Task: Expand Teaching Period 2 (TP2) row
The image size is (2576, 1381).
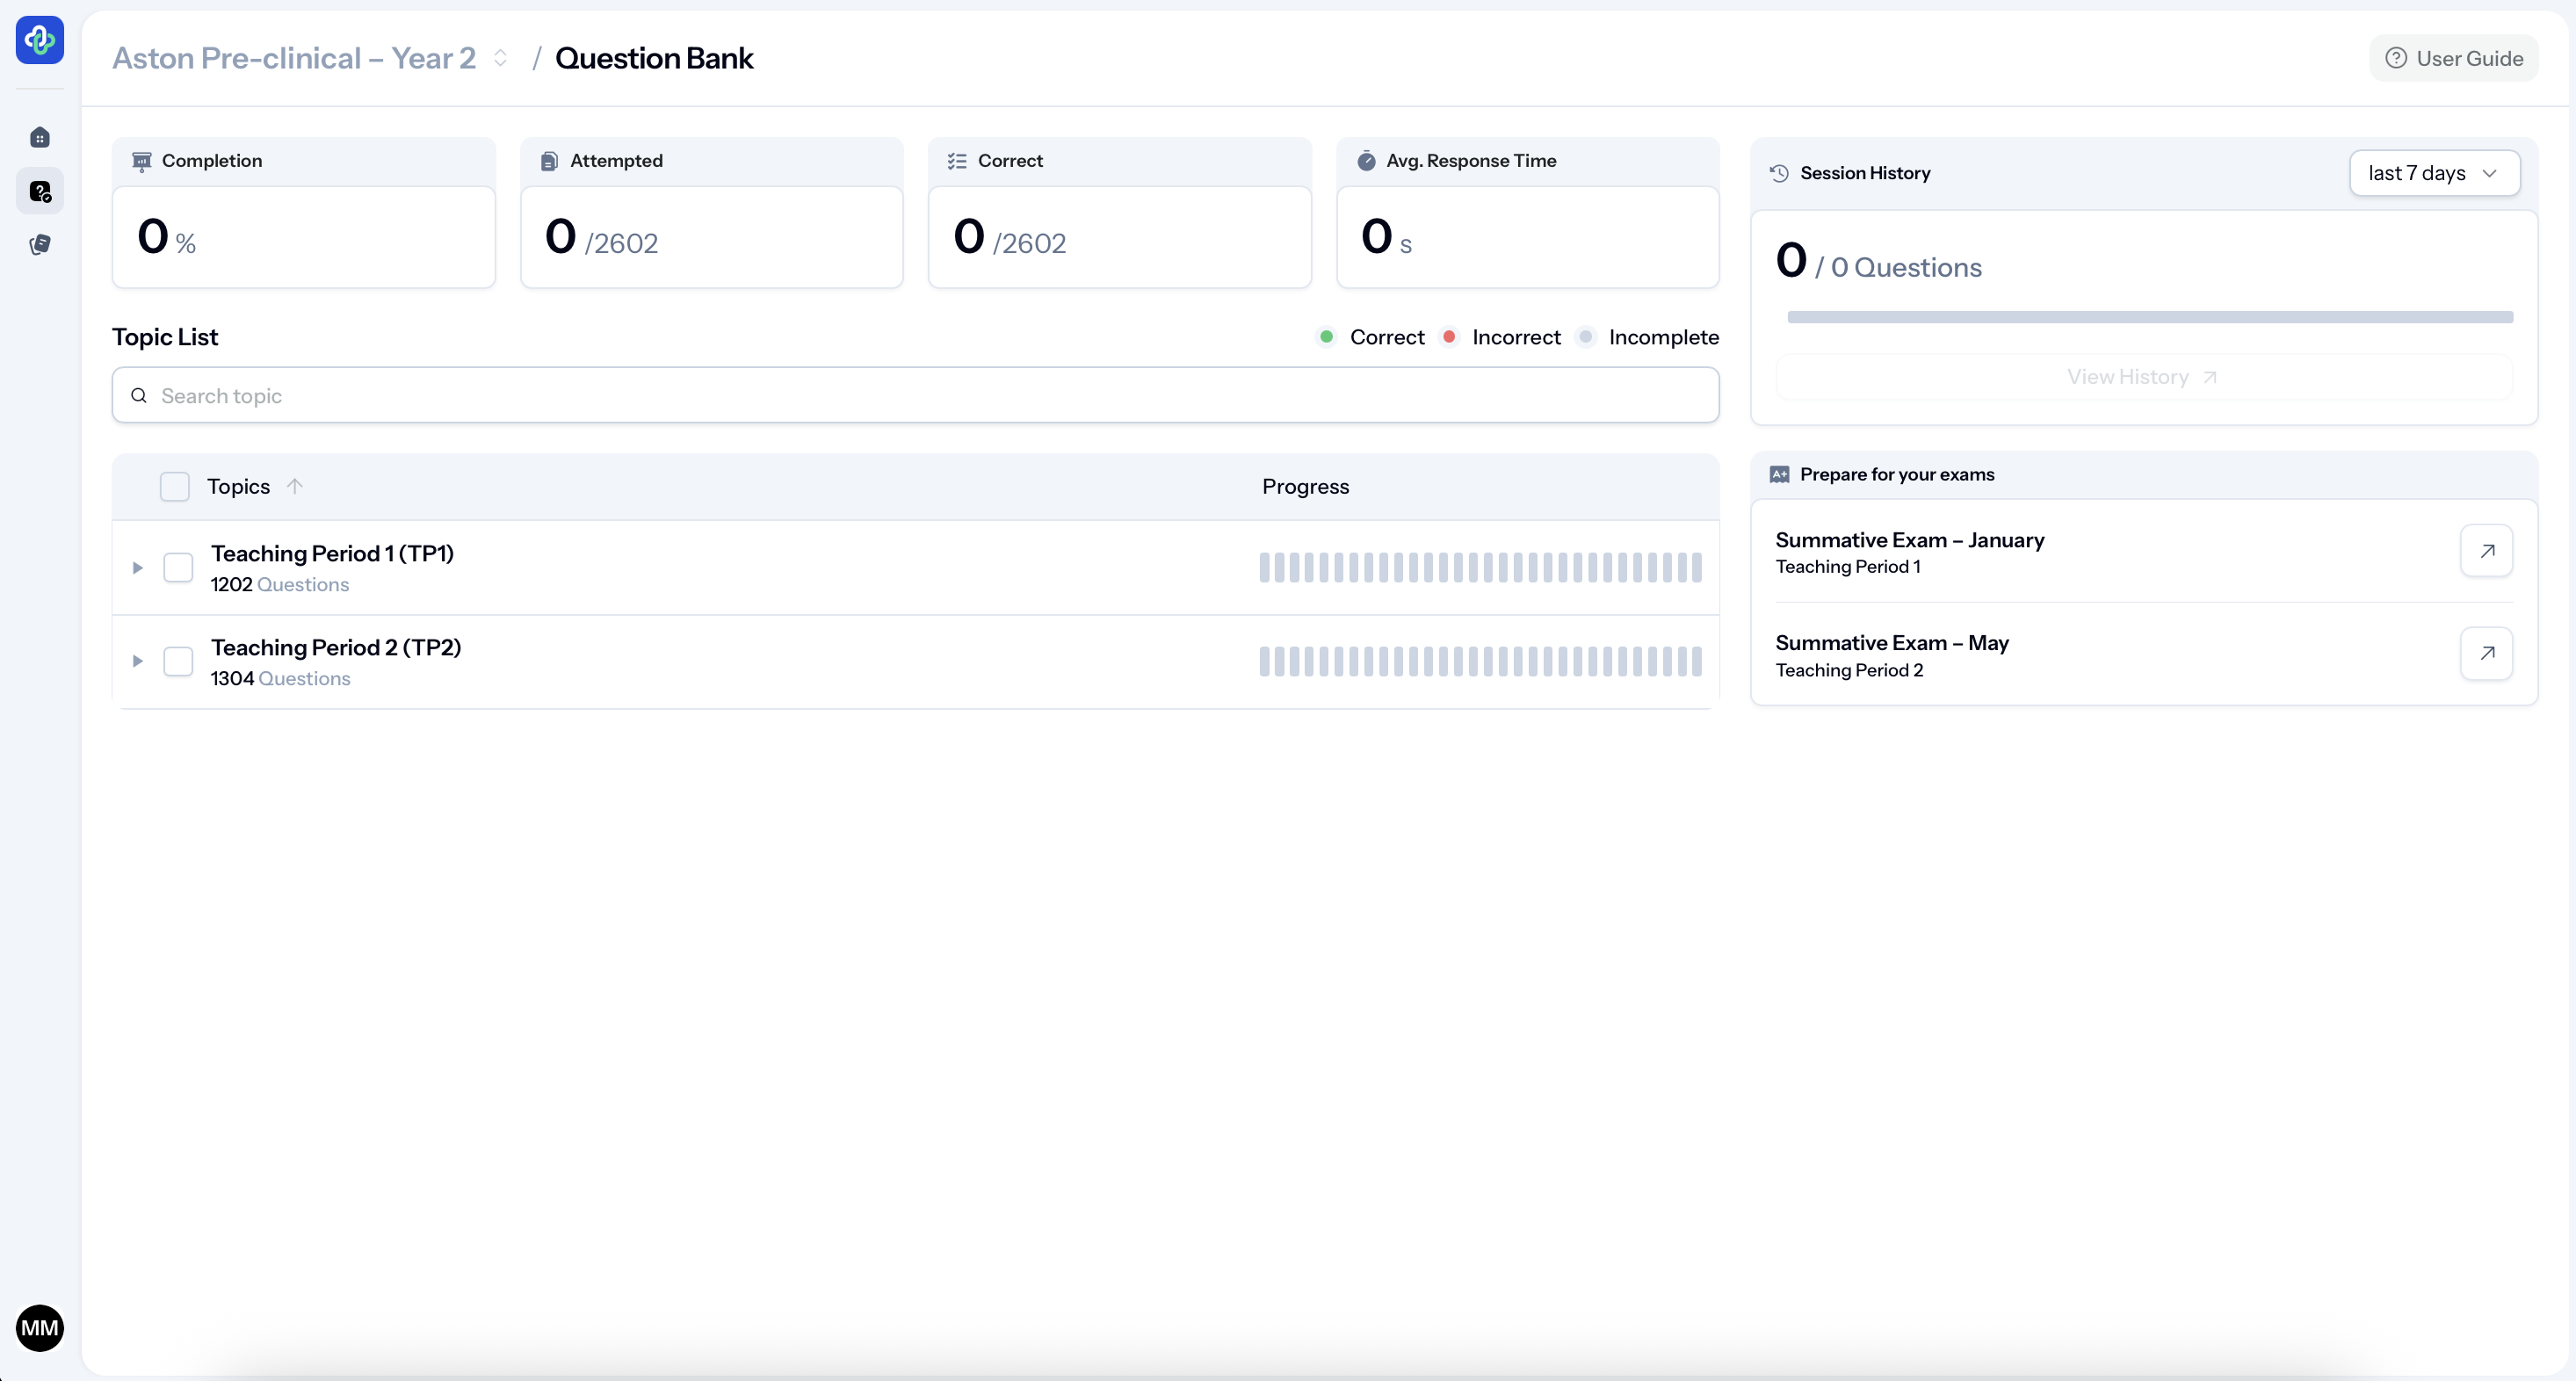Action: point(138,661)
